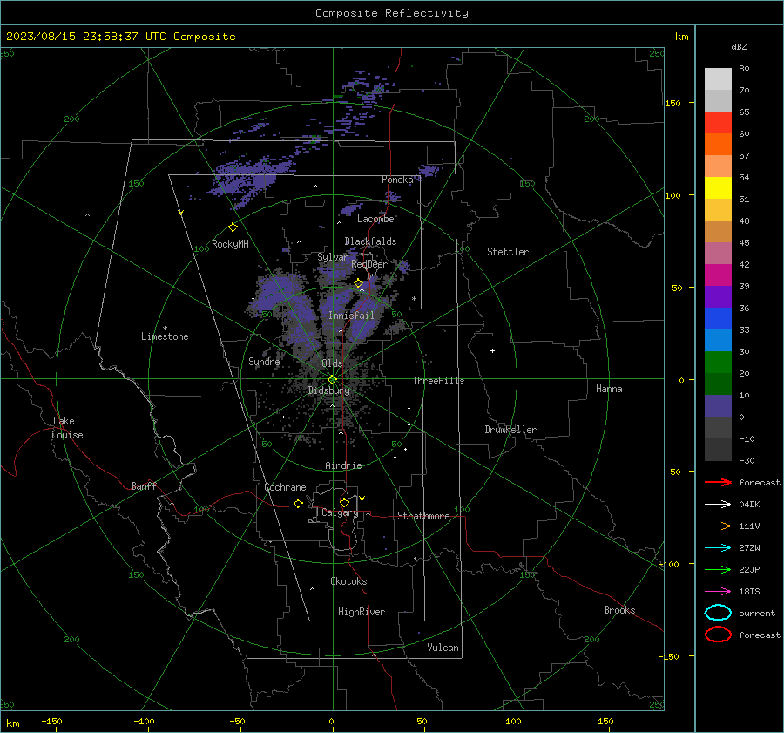Click the Airdrie city label
Screen dimensions: 784x733
[343, 465]
